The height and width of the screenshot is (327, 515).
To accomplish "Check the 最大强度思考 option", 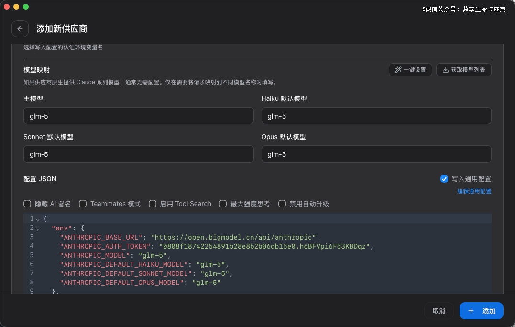I will (223, 204).
